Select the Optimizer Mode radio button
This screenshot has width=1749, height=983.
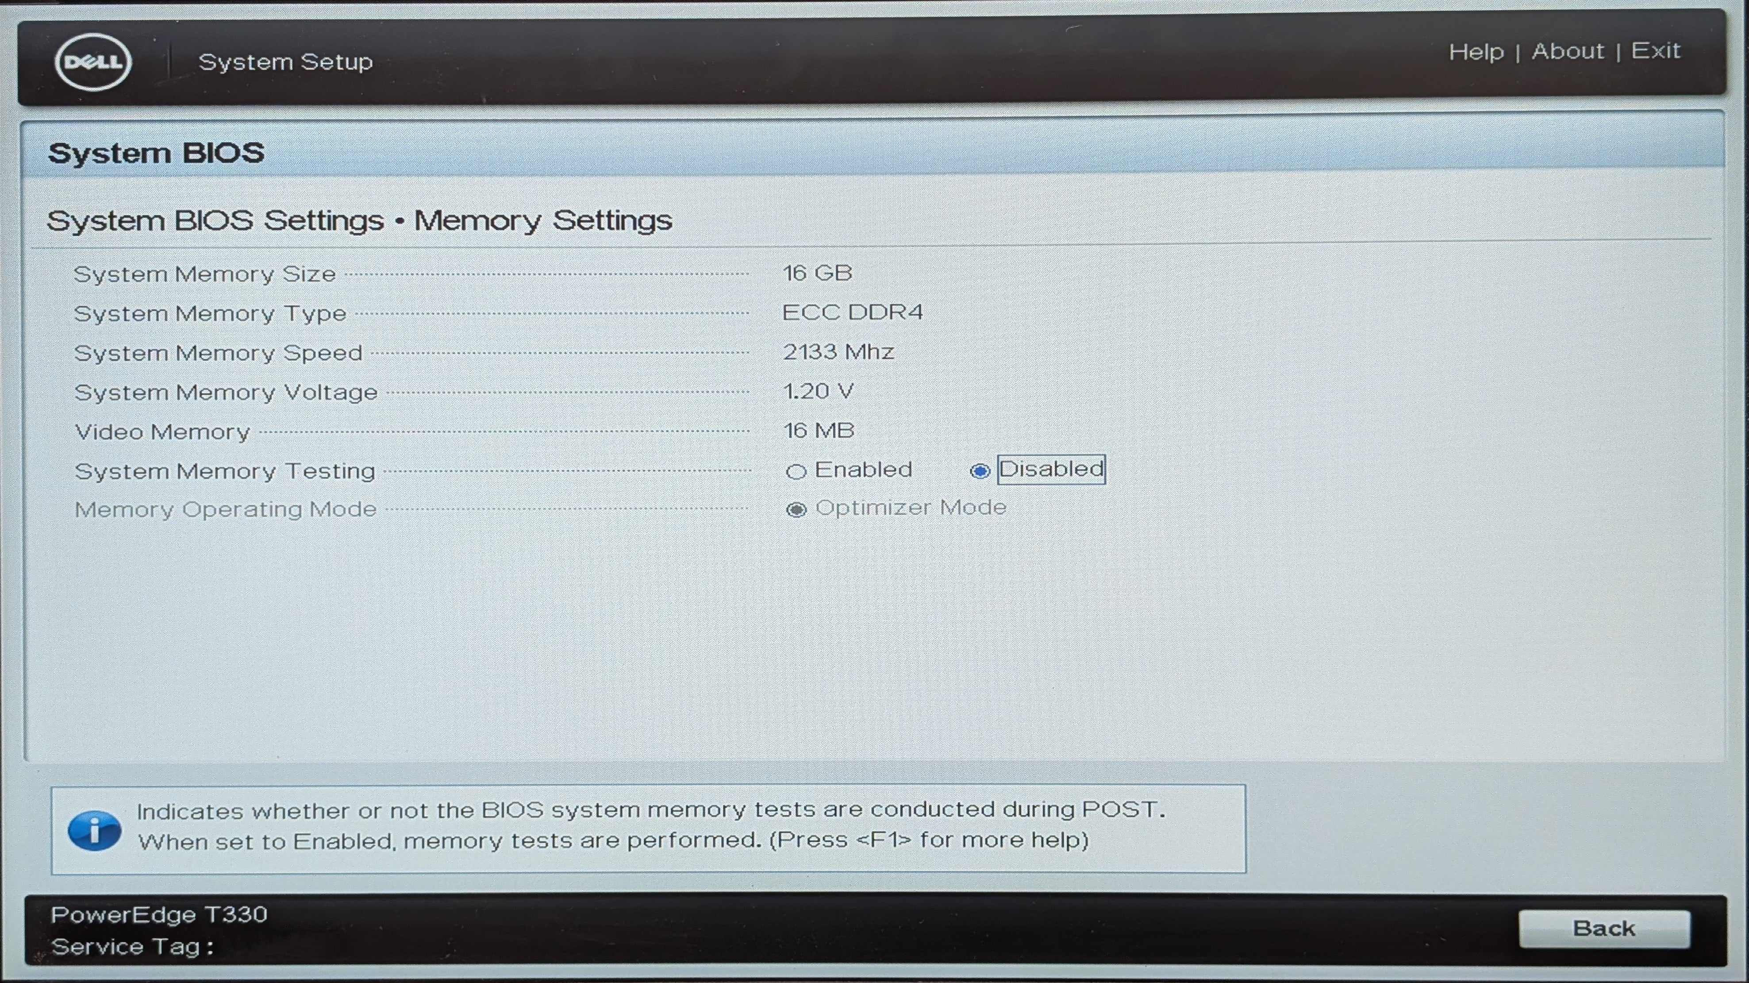796,509
